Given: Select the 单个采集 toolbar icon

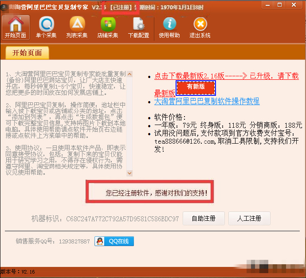Looking at the screenshot, I should coord(46,27).
